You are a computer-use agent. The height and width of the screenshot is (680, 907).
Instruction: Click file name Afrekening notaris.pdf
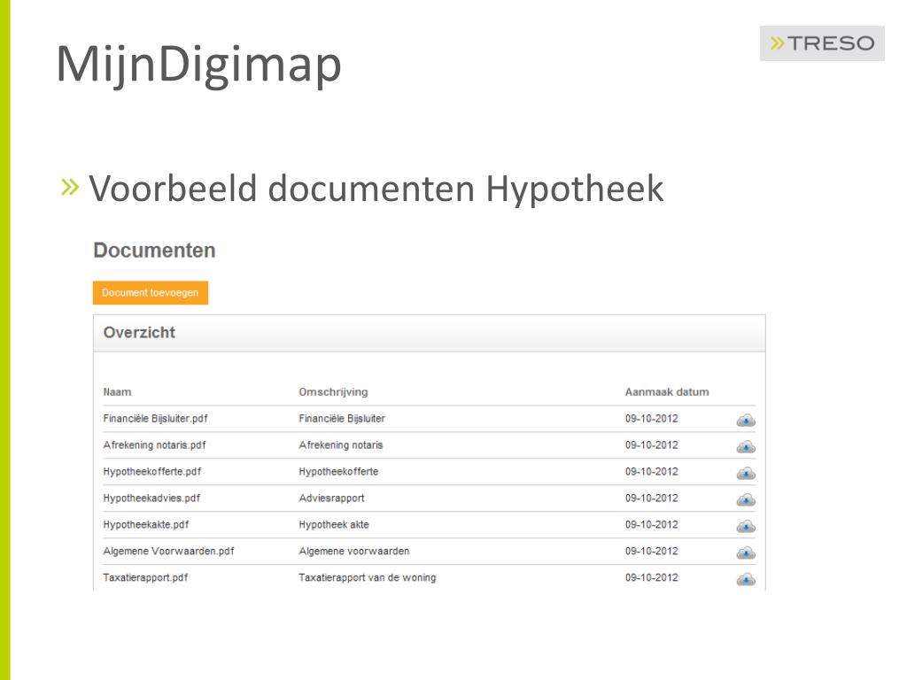pos(154,445)
